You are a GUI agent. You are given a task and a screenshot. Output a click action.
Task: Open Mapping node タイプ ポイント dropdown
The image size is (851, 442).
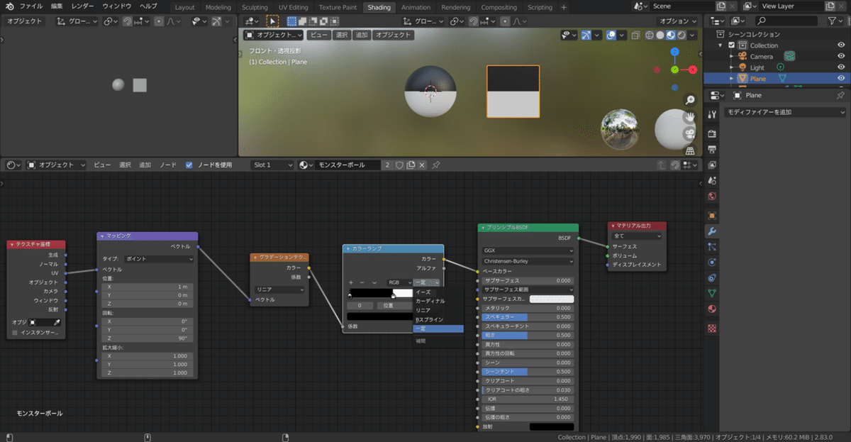[158, 259]
